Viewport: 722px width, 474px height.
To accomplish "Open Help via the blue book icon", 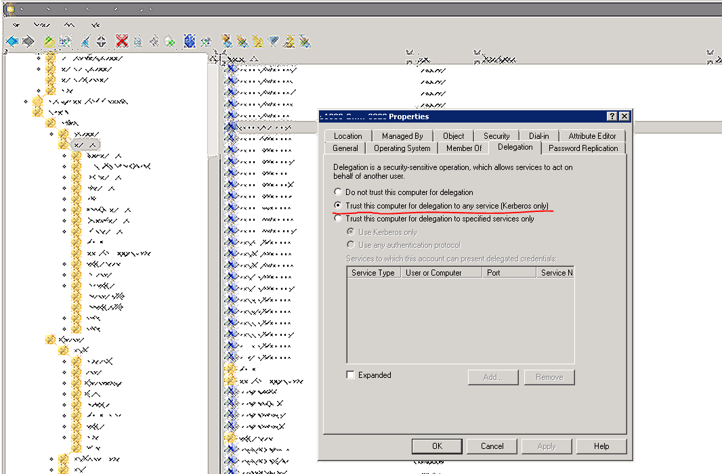I will tap(189, 41).
